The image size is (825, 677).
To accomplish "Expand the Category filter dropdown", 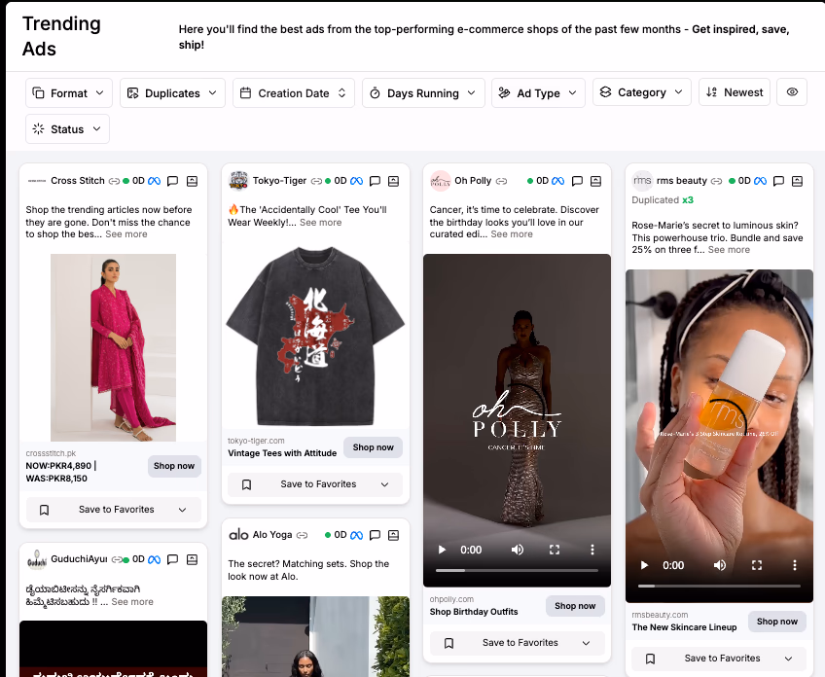I will pos(641,92).
